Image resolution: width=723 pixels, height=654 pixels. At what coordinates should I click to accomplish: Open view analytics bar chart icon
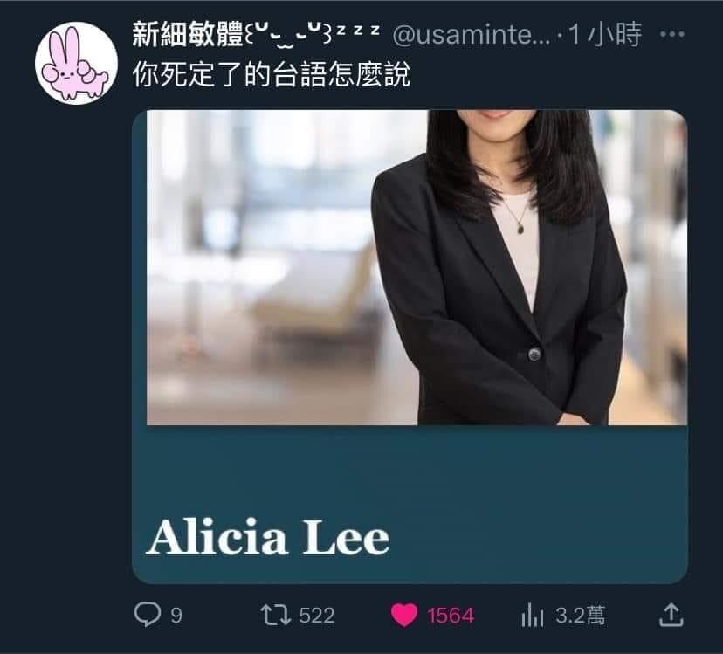[533, 616]
